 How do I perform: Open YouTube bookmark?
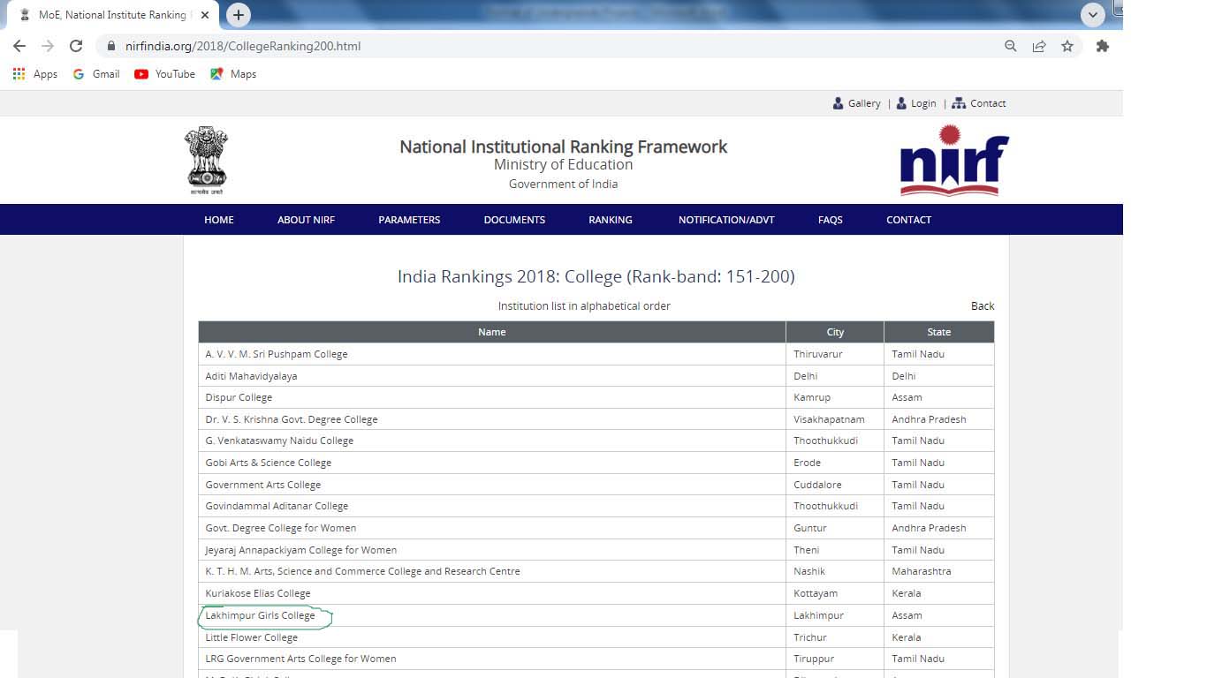pyautogui.click(x=165, y=74)
